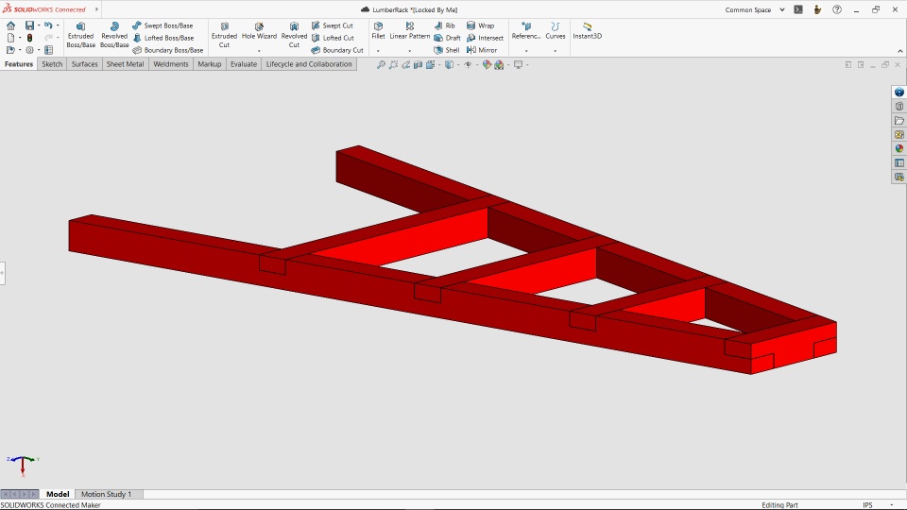Click the rebuild traffic light icon
Viewport: 907px width, 510px height.
point(30,38)
